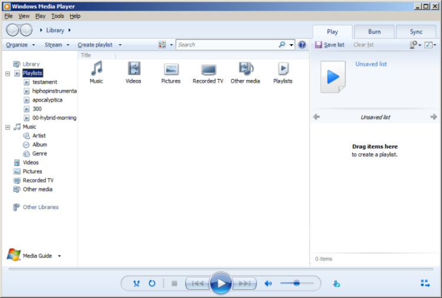Click the Forward navigation button

click(26, 30)
